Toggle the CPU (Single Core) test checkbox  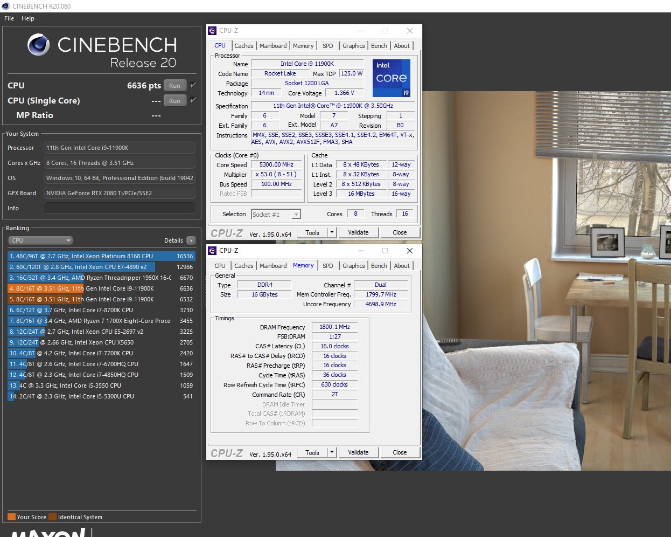(193, 100)
